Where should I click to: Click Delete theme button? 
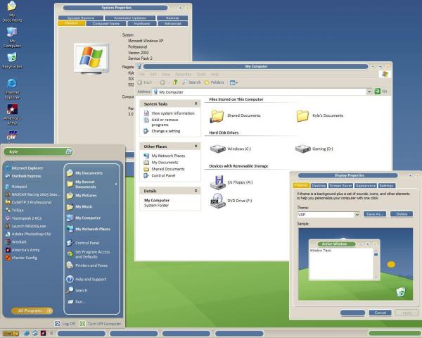(402, 214)
